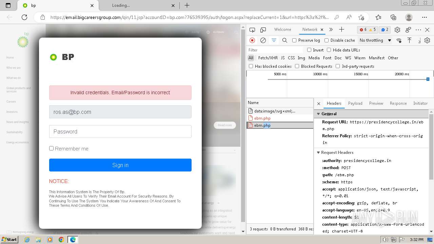This screenshot has height=244, width=434.
Task: Open DevTools main settings gear
Action: 397,30
